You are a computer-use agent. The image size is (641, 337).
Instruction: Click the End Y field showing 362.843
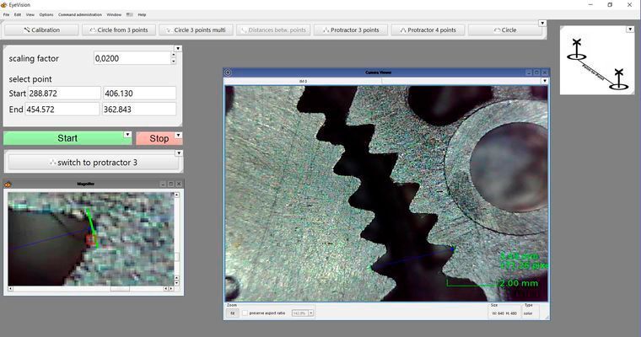point(139,109)
